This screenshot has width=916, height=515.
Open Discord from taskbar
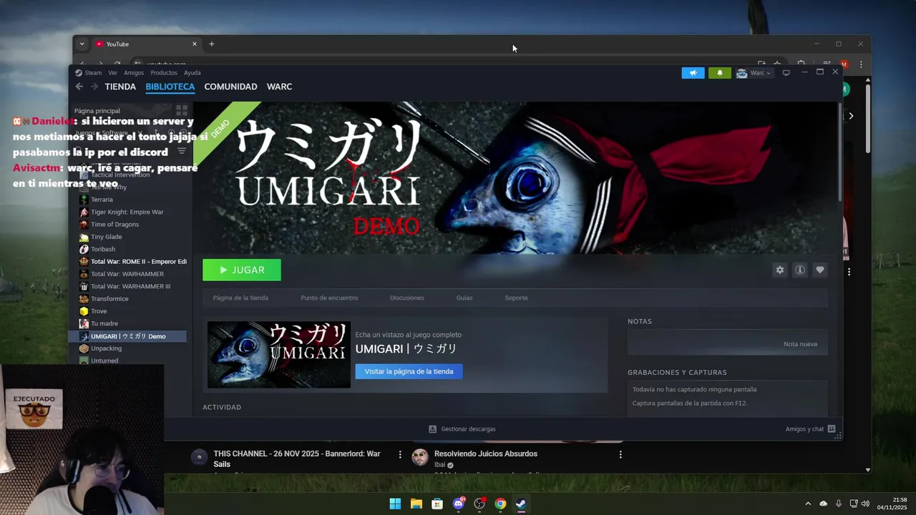(459, 504)
